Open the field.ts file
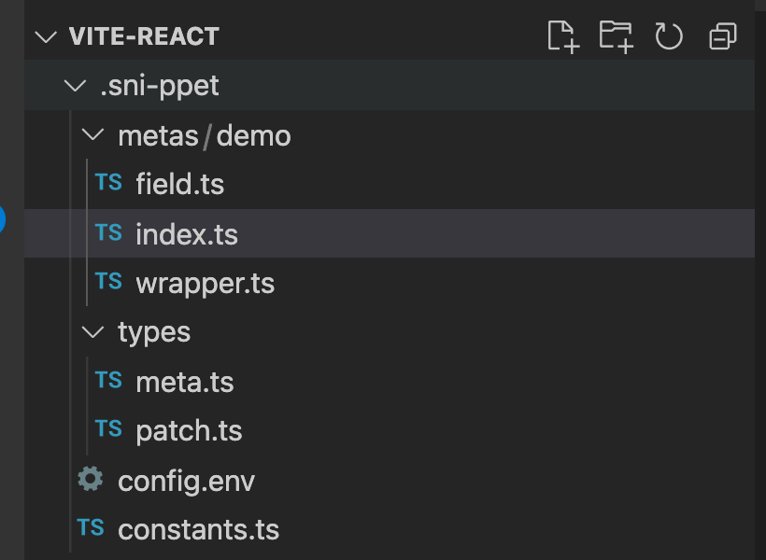 click(x=390, y=184)
